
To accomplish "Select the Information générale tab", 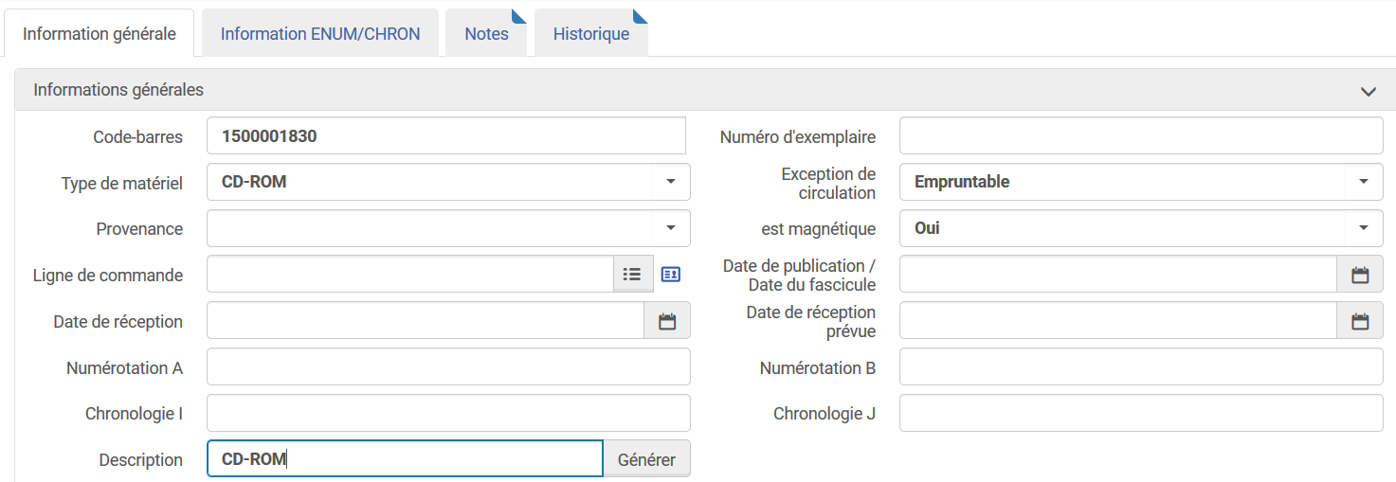I will 100,34.
